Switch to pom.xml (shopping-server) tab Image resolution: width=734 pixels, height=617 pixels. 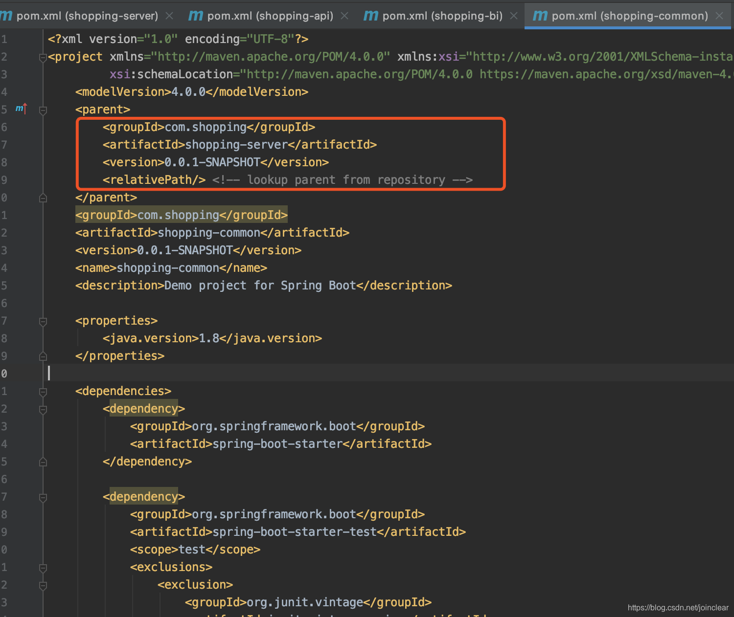pos(87,16)
